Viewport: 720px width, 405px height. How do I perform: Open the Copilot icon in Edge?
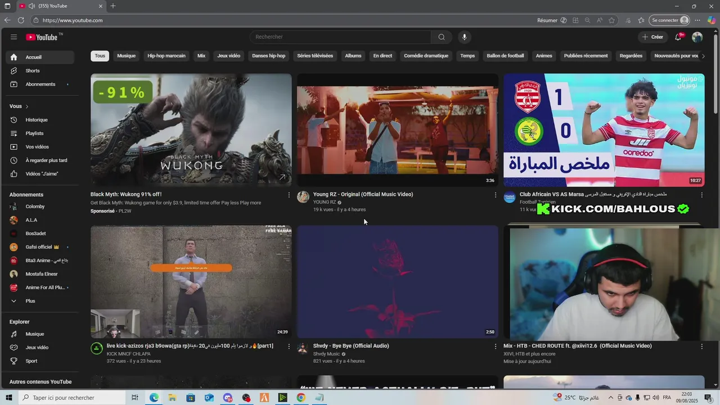click(712, 20)
